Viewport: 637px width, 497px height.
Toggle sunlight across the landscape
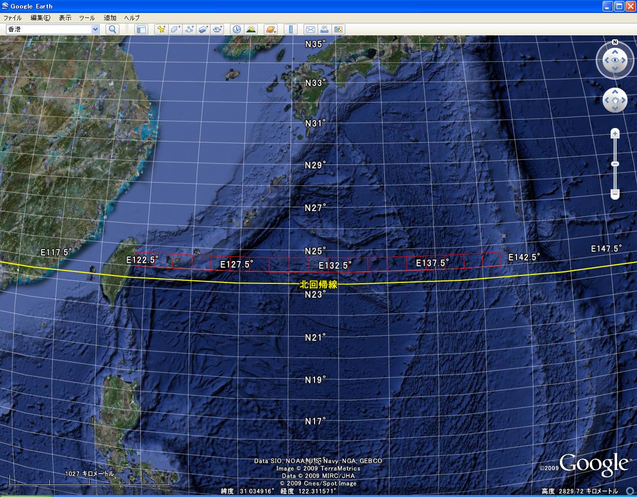click(x=251, y=29)
